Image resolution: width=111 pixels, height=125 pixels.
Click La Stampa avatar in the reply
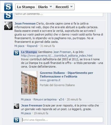click(x=16, y=53)
